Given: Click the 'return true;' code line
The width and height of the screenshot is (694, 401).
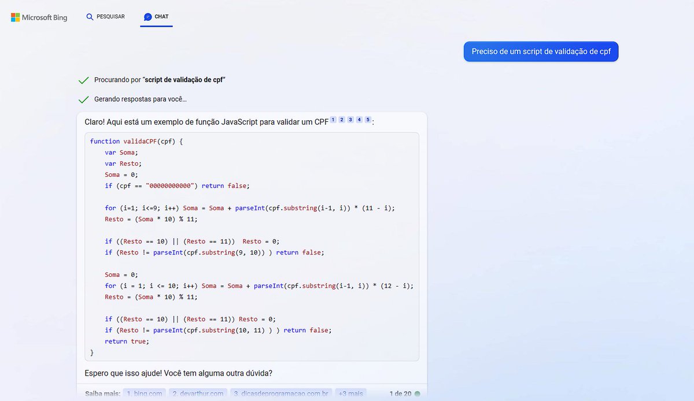Looking at the screenshot, I should pos(127,341).
